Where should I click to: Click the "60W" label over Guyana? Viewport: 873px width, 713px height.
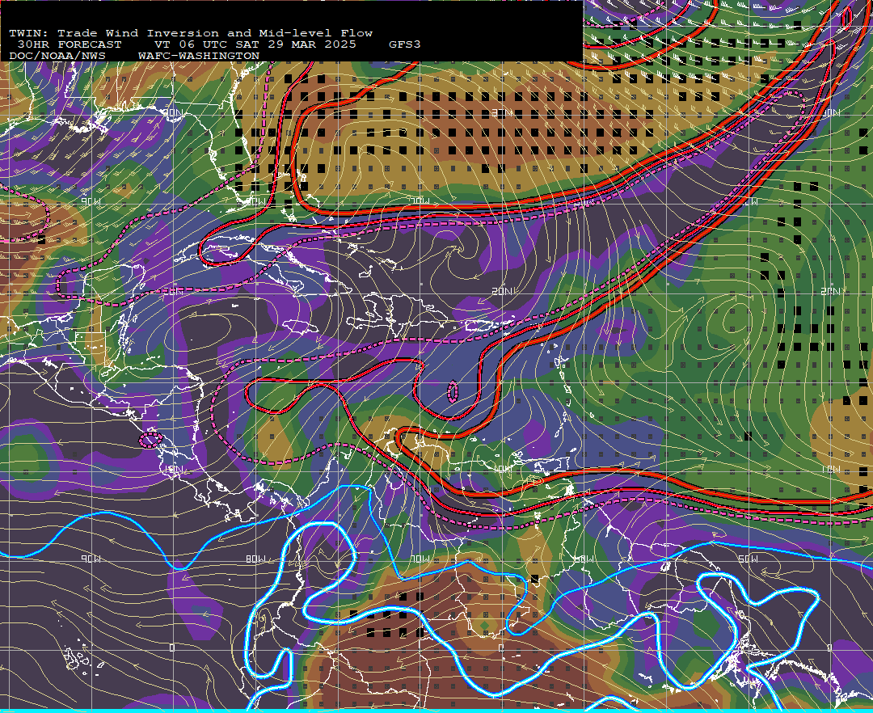coord(584,559)
